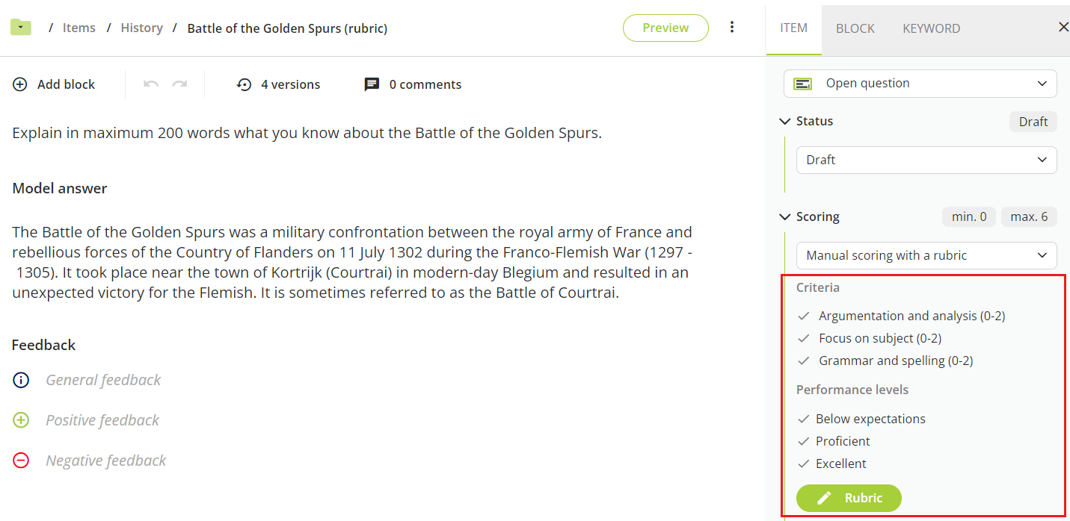Collapse the Scoring section chevron

coord(784,216)
